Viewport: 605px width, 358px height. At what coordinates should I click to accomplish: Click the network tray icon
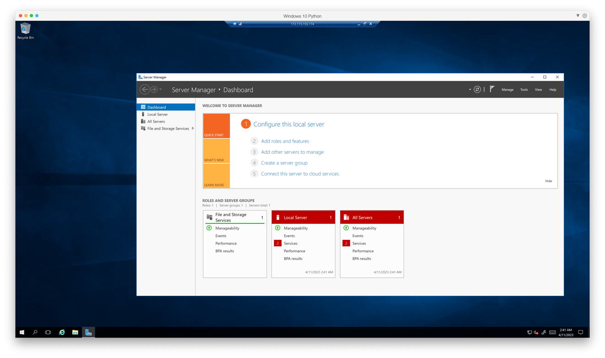[x=529, y=332]
